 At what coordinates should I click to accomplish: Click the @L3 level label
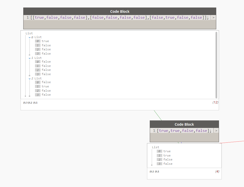pyautogui.click(x=25, y=103)
